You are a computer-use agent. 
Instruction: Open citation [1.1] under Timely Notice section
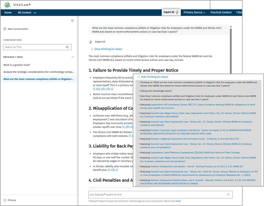pos(95,89)
